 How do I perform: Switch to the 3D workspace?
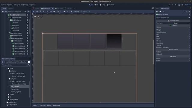coord(97,5)
